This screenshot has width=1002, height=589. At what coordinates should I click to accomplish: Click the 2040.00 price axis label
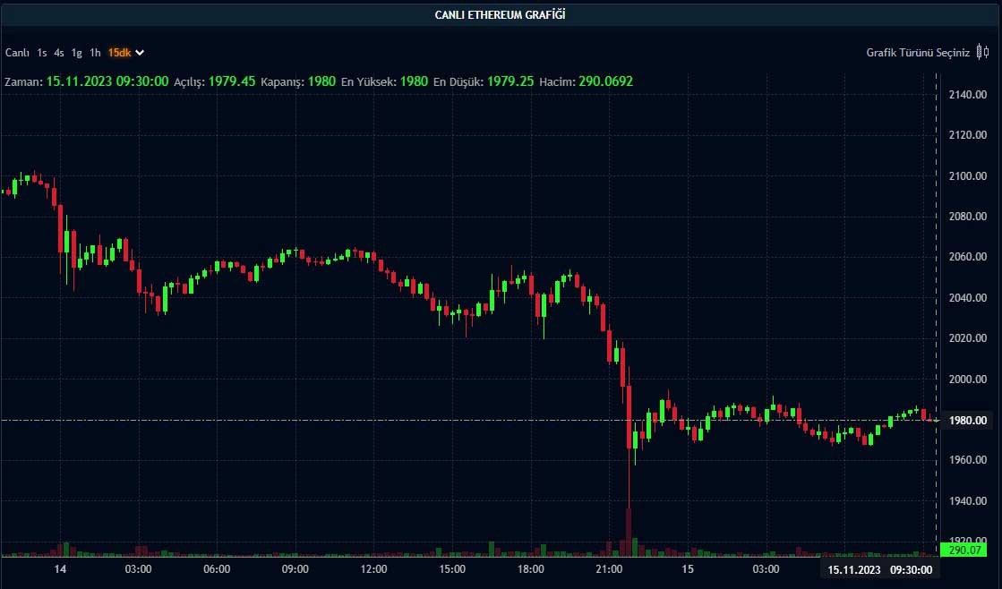(x=967, y=298)
